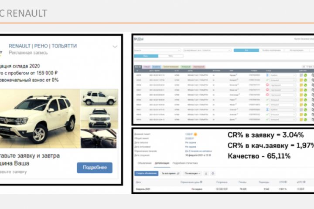Open the yellow note icon in Валерий's row
The image size is (314, 209).
[x=301, y=80]
